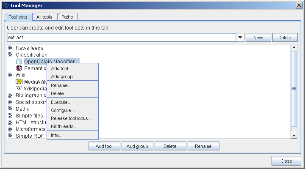Expand the Simple files group

coord(11,116)
